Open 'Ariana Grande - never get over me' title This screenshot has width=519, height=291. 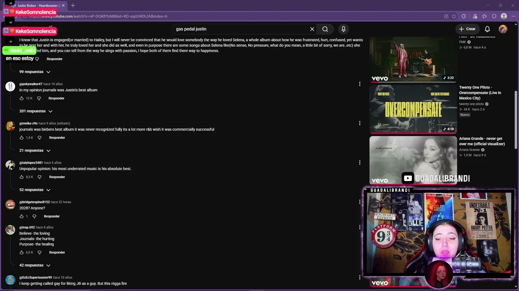(482, 141)
